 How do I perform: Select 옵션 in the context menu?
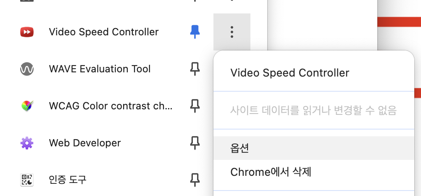(x=313, y=148)
